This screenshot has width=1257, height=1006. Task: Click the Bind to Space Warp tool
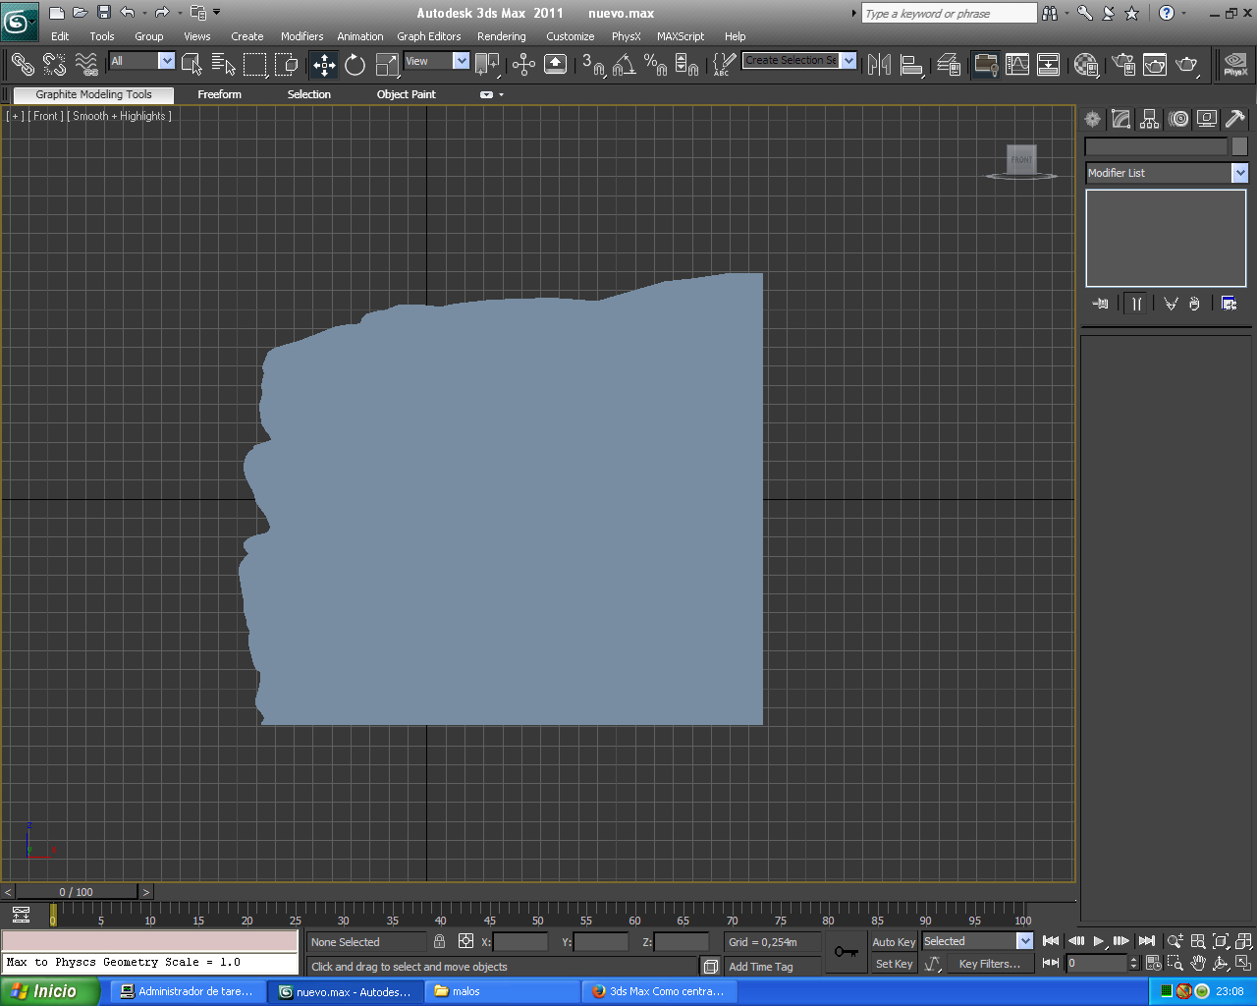click(86, 65)
